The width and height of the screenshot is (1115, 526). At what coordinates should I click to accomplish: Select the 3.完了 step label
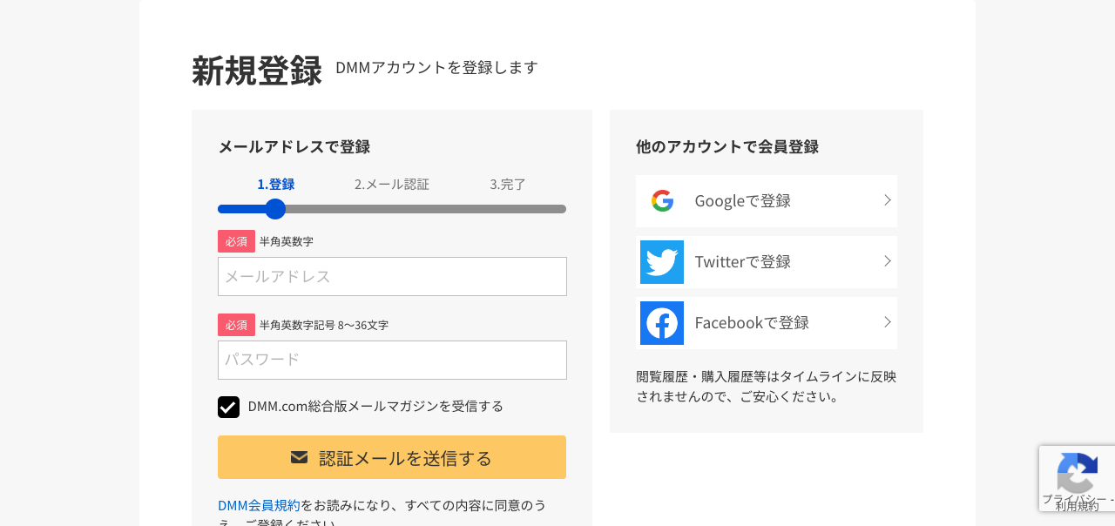508,184
